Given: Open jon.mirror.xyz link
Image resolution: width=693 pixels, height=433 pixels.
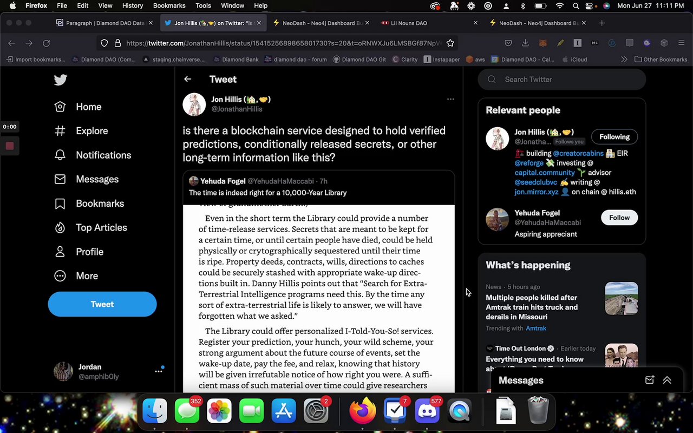Looking at the screenshot, I should pos(536,192).
